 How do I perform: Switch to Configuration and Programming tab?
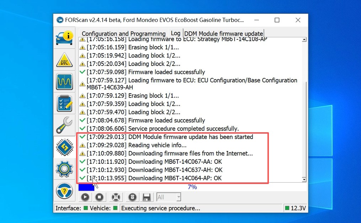[x=123, y=34]
